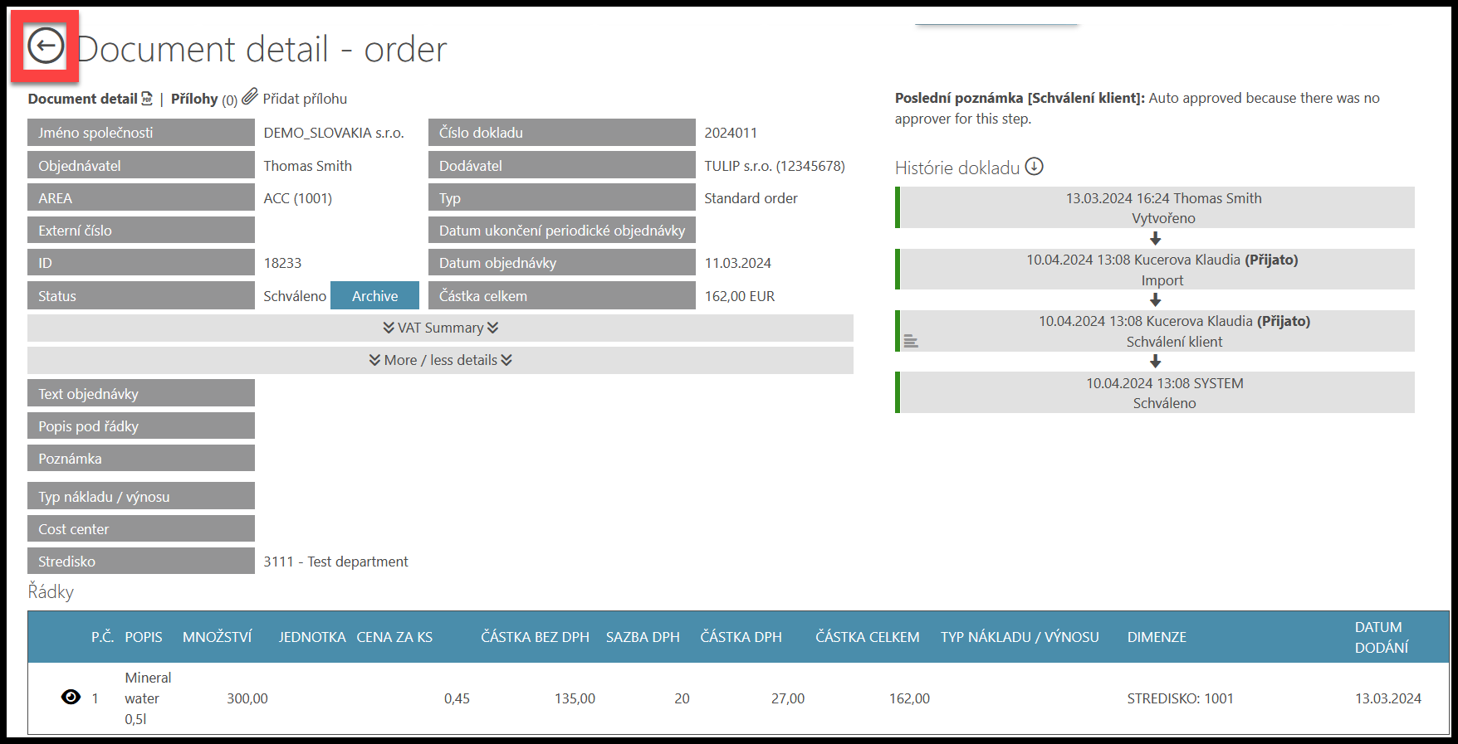Click the DIMENZE column header
Viewport: 1458px width, 744px height.
(x=1157, y=637)
